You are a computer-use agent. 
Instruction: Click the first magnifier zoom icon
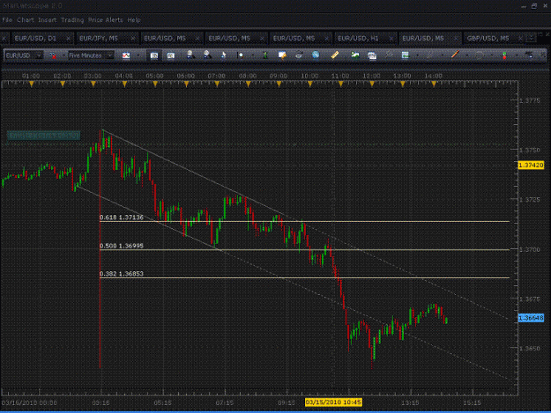click(190, 55)
